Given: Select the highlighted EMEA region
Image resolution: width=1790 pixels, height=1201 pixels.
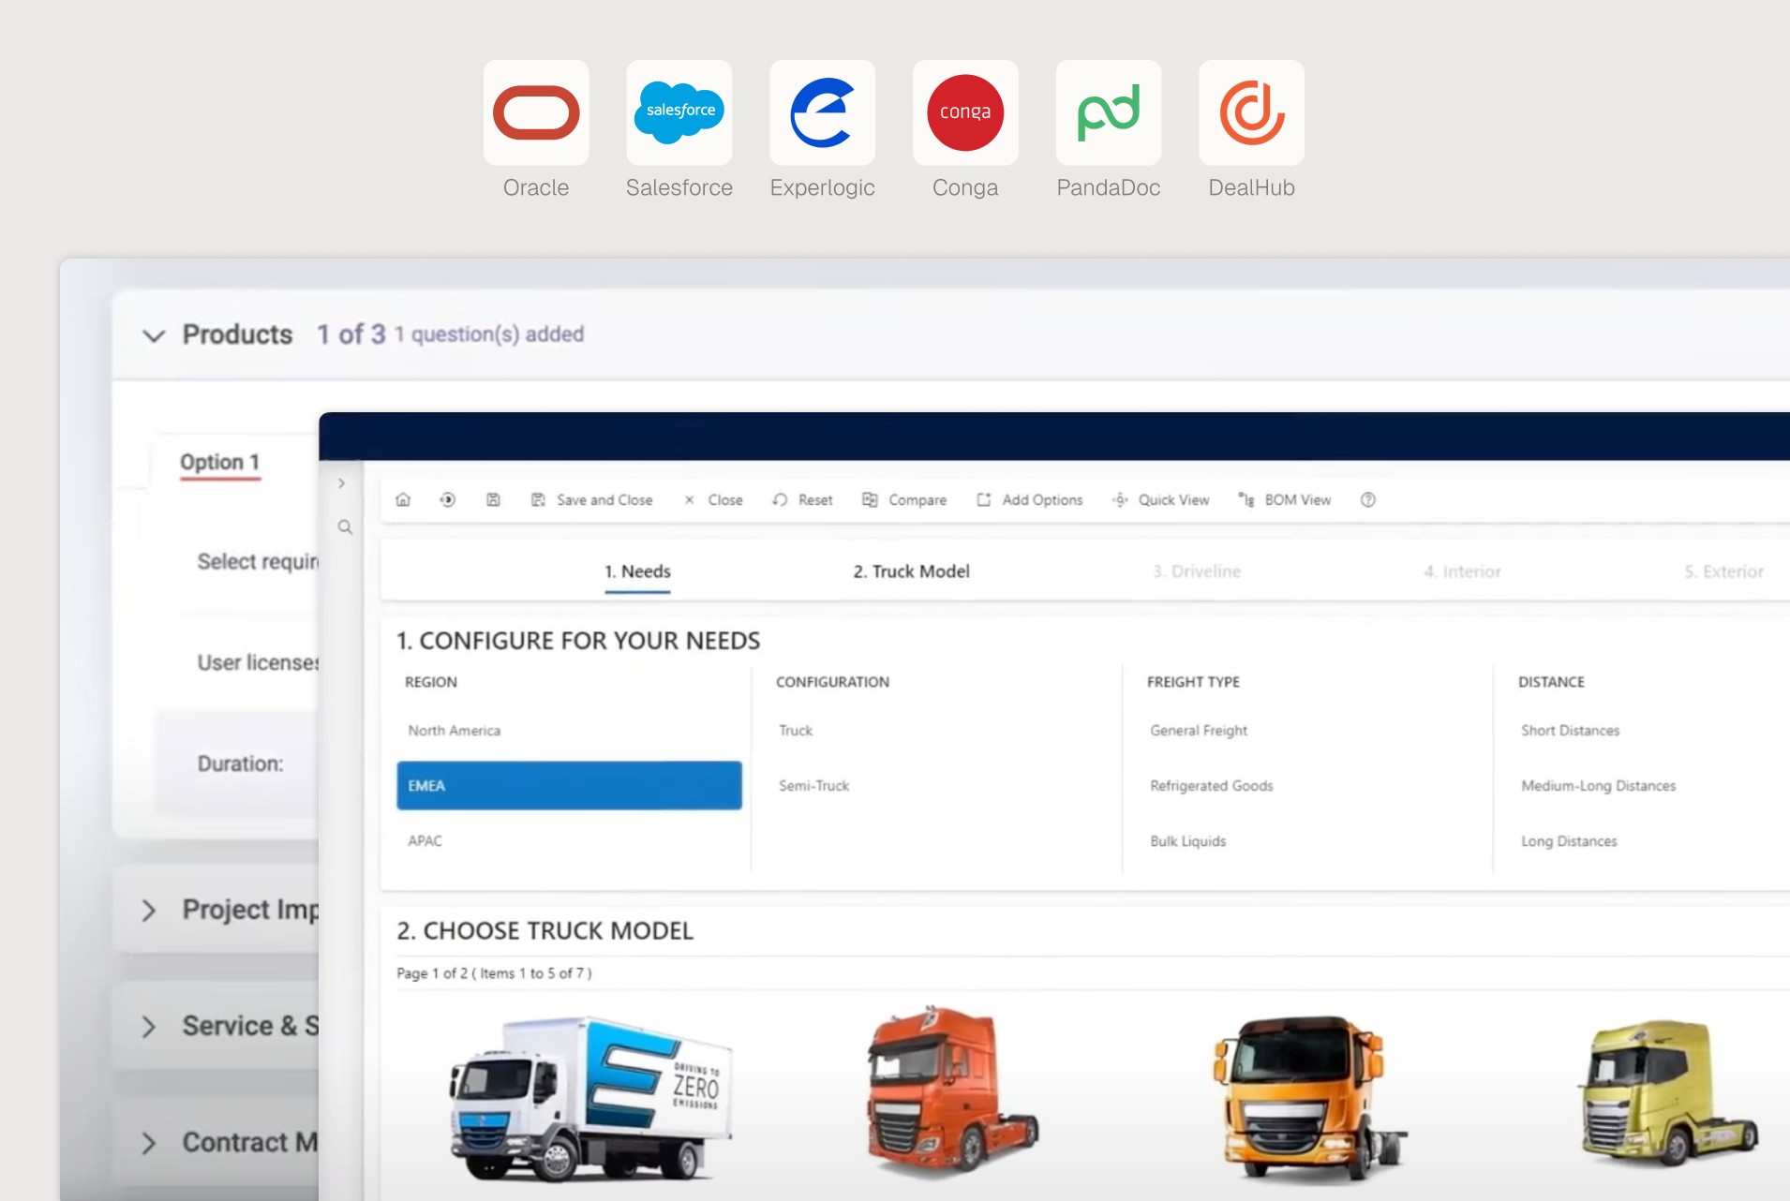Looking at the screenshot, I should click(x=569, y=785).
